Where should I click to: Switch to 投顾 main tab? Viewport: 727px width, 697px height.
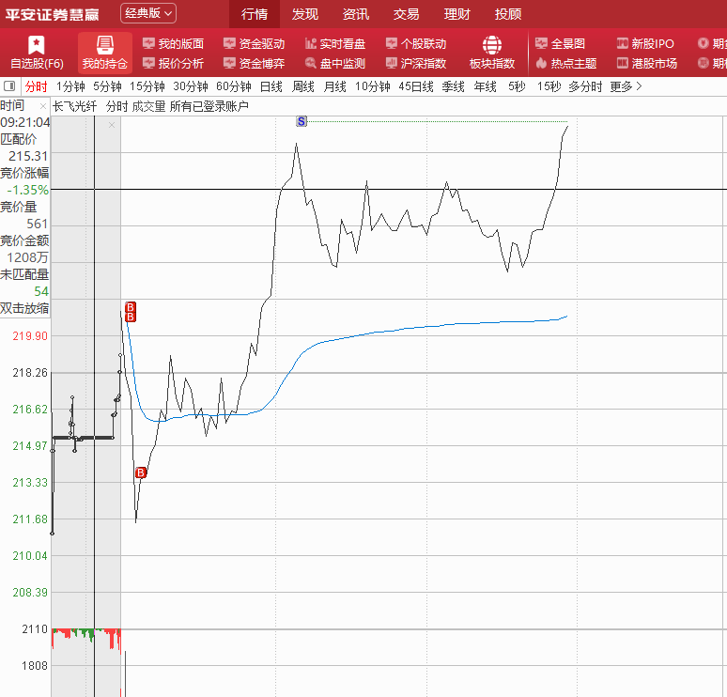point(508,14)
